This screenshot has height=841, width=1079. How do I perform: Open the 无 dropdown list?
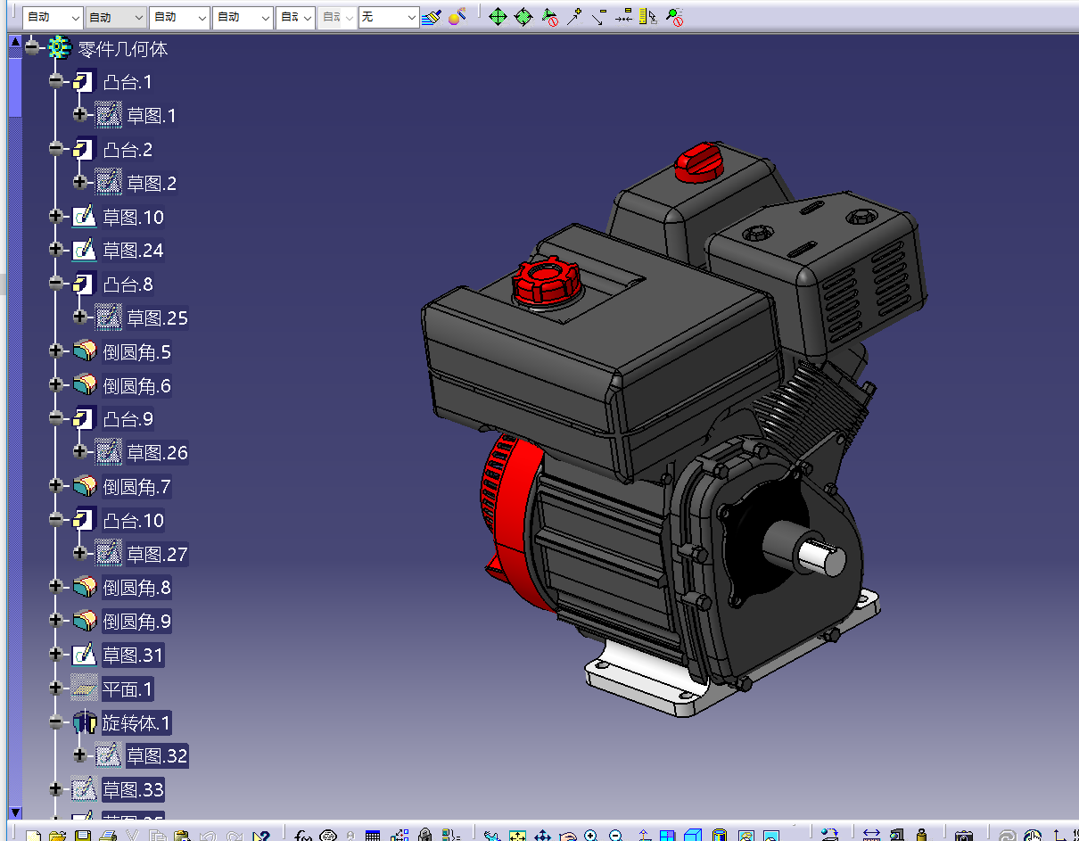coord(388,17)
